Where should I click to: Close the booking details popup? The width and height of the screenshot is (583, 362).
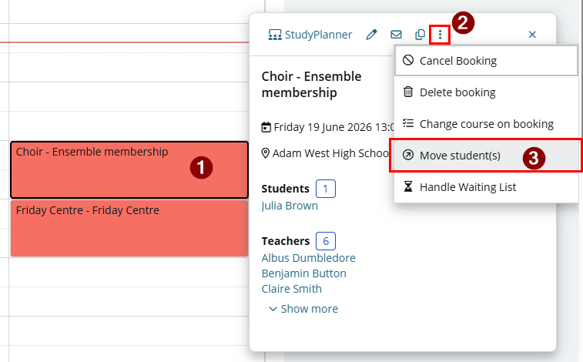(x=532, y=35)
